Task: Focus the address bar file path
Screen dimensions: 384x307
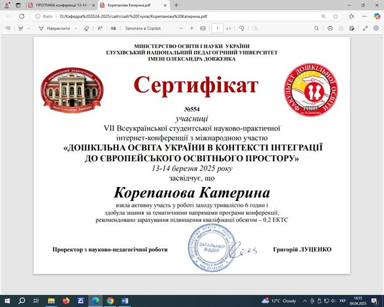Action: pyautogui.click(x=133, y=16)
